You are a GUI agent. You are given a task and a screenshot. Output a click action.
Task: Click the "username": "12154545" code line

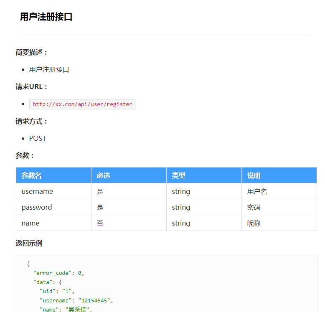click(x=76, y=300)
